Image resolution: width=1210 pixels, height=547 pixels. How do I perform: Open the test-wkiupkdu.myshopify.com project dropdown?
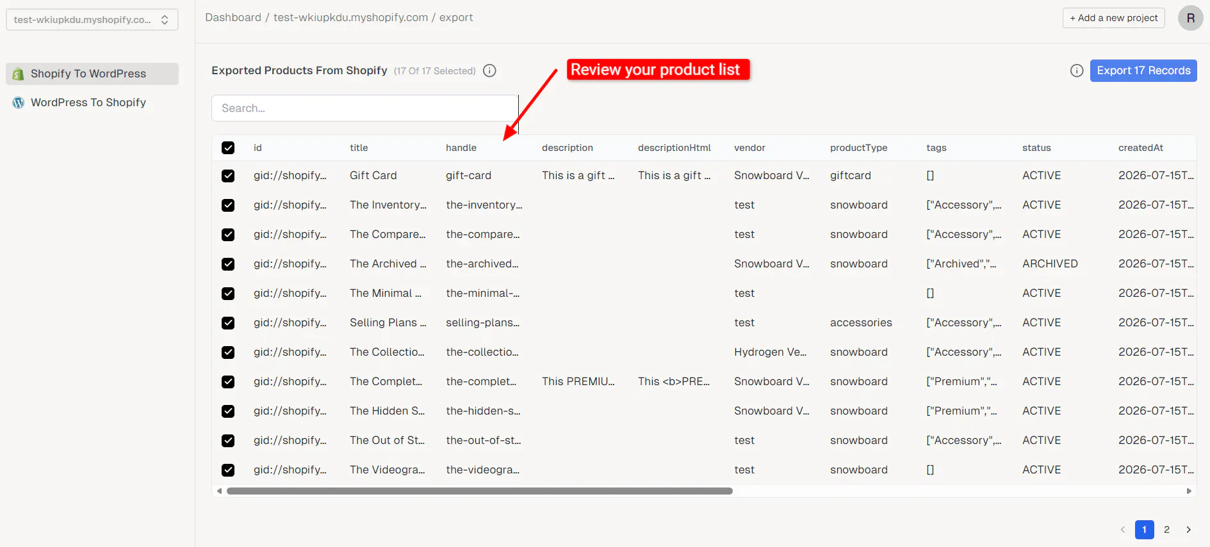click(92, 20)
